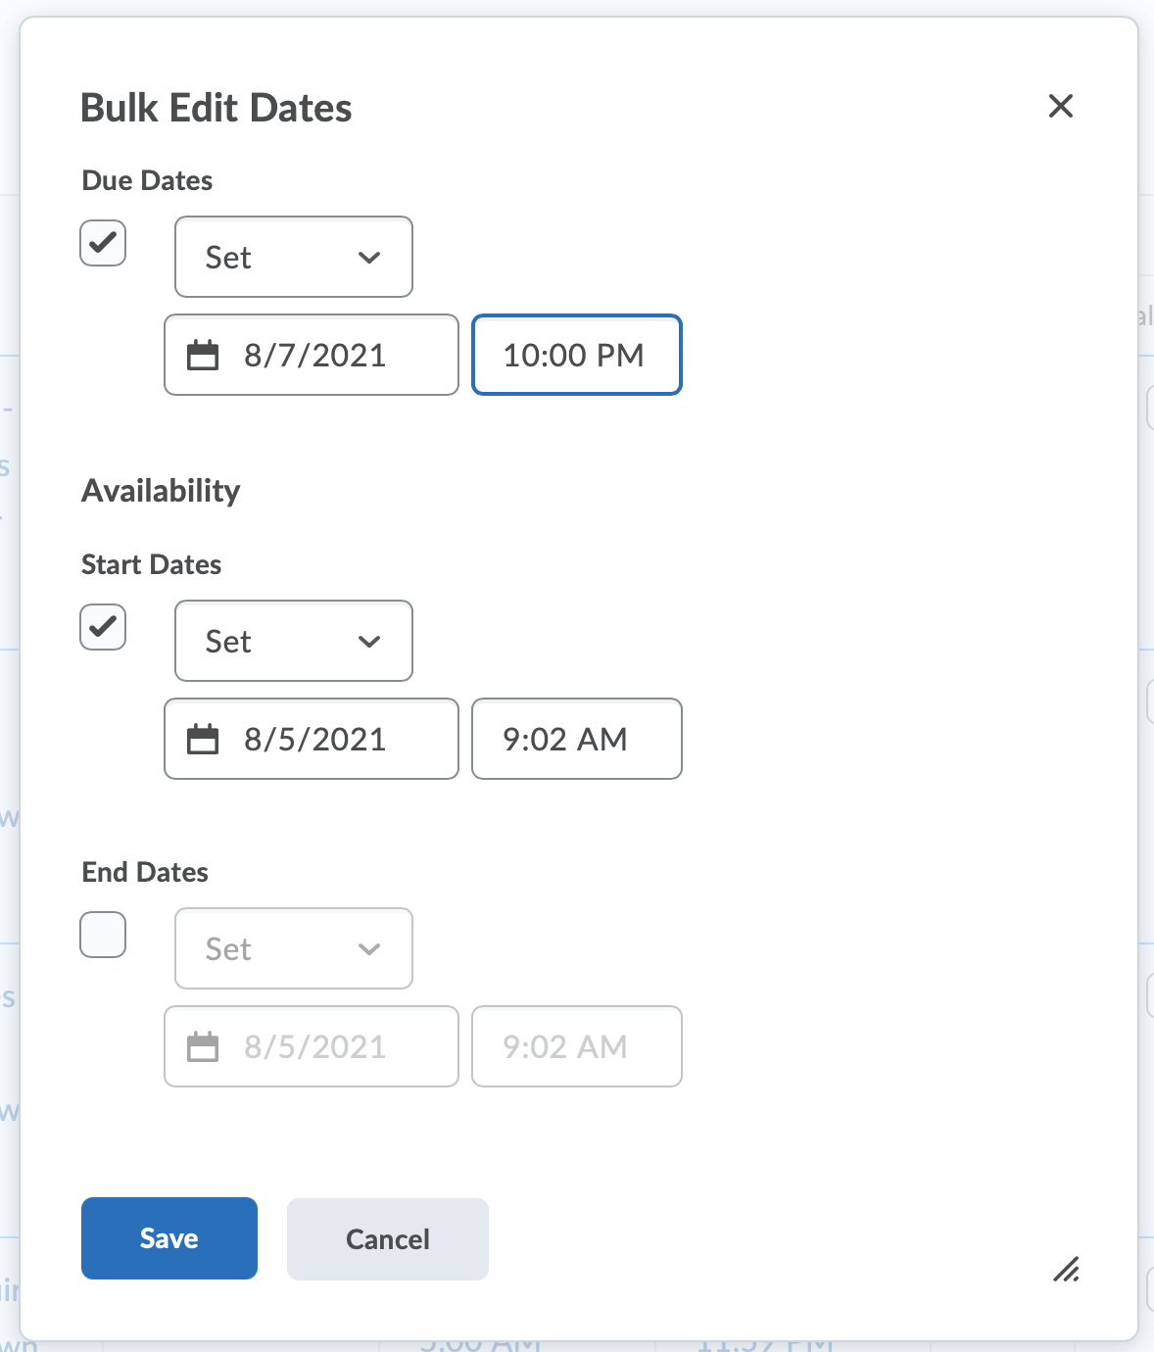Expand the Start Dates Set dropdown

pos(293,641)
